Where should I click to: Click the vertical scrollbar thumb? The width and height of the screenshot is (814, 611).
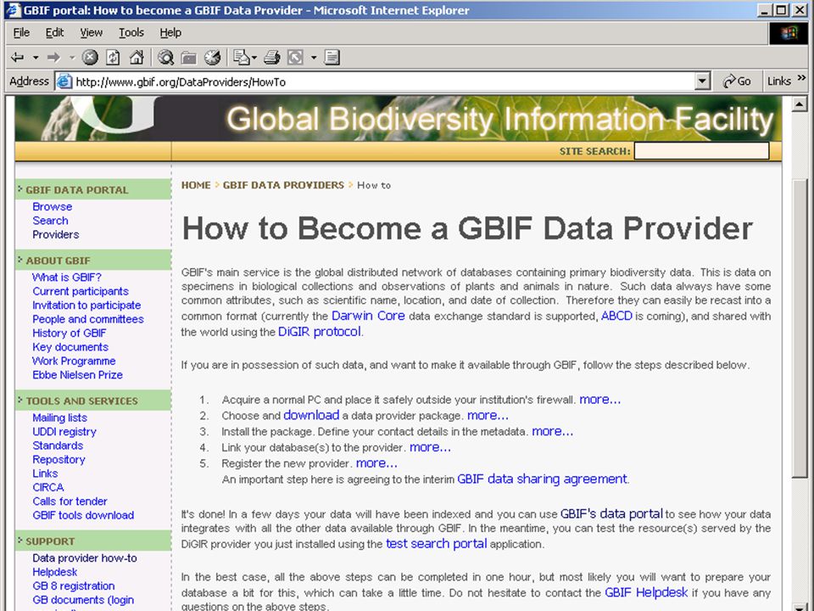(x=799, y=328)
